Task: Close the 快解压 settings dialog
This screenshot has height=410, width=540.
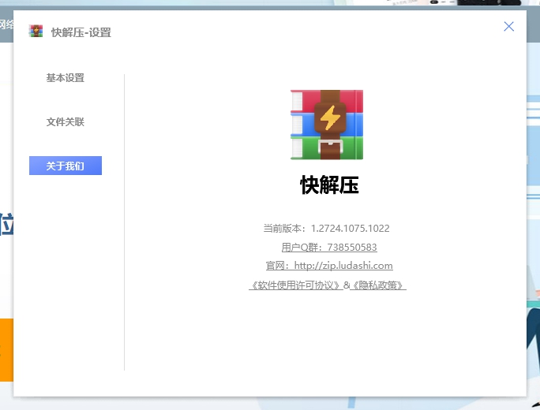Action: [x=508, y=27]
